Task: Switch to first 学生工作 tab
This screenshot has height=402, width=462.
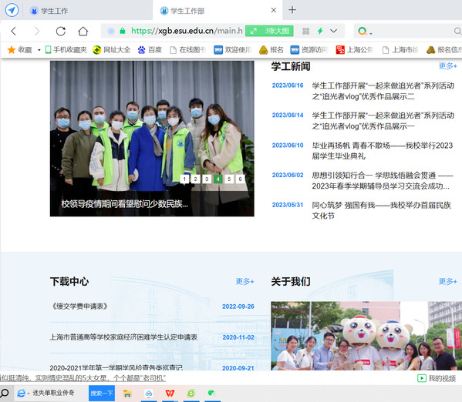Action: coord(76,11)
